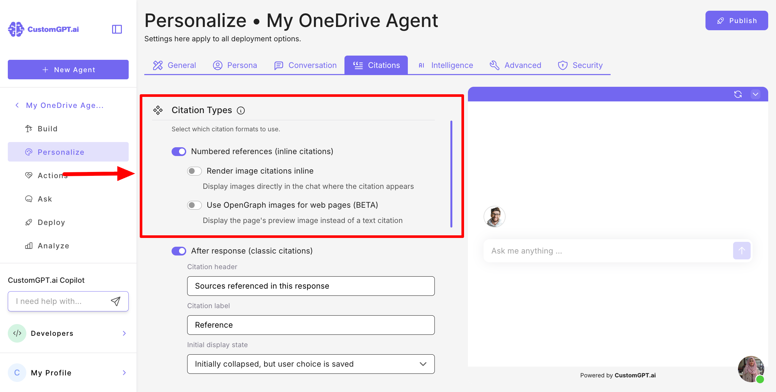776x392 pixels.
Task: Click the Publish button
Action: click(x=736, y=20)
